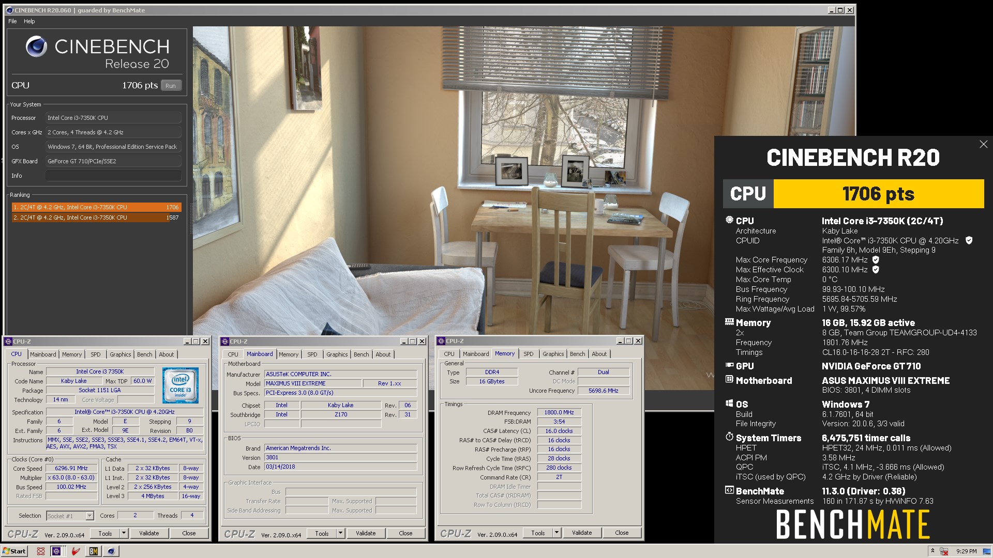Image resolution: width=993 pixels, height=558 pixels.
Task: Click Tools button in first CPU-Z window
Action: (x=106, y=533)
